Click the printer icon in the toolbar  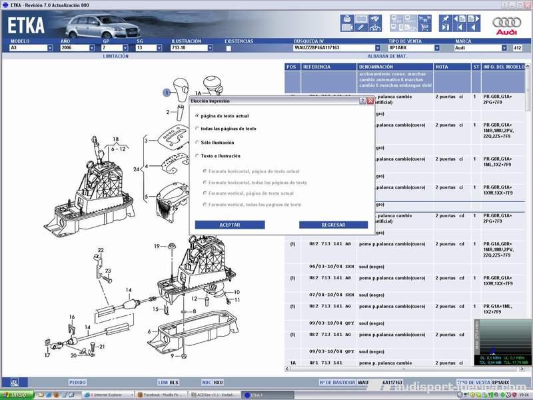point(347,19)
